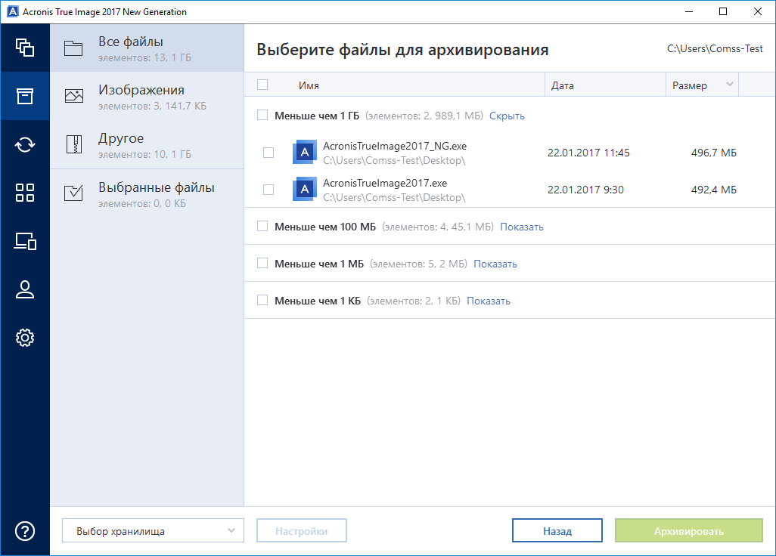776x556 pixels.
Task: Select the Другое category
Action: tap(147, 145)
